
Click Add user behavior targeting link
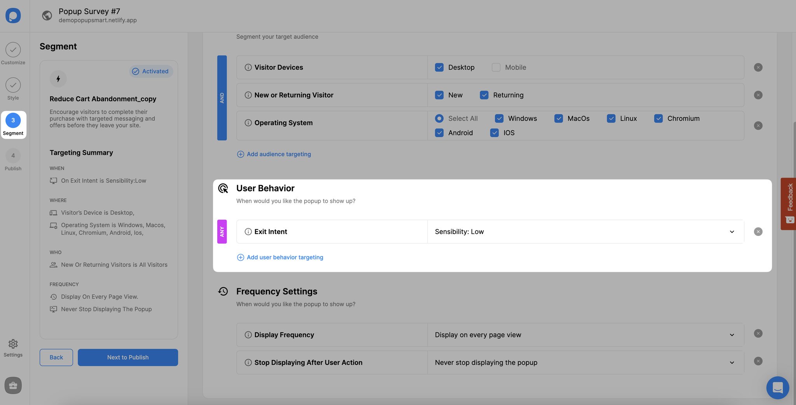[x=280, y=257]
